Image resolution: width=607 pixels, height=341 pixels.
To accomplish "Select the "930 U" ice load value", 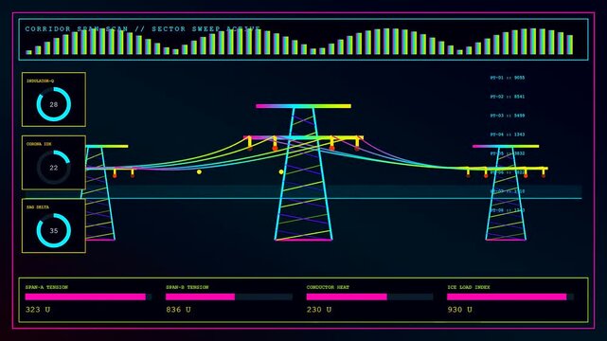I will (x=459, y=310).
